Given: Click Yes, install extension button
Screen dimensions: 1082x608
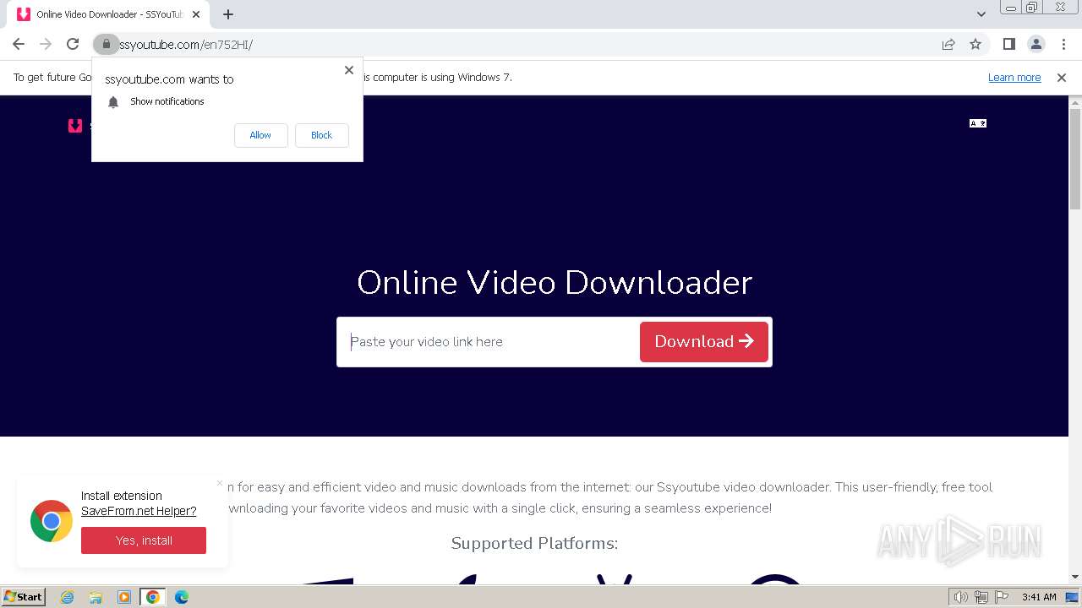Looking at the screenshot, I should click(x=144, y=540).
